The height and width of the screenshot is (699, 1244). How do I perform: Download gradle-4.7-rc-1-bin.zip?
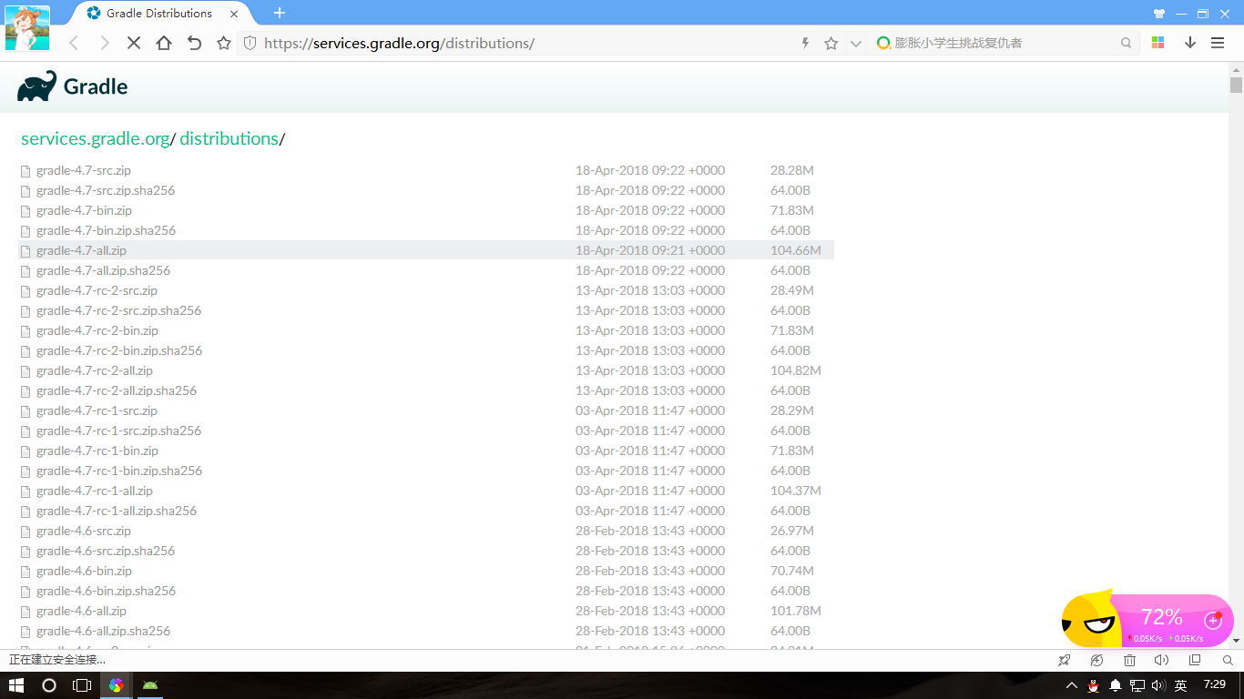click(x=97, y=451)
